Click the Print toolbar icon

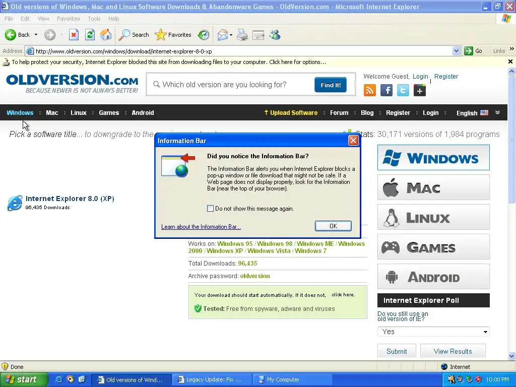[242, 35]
